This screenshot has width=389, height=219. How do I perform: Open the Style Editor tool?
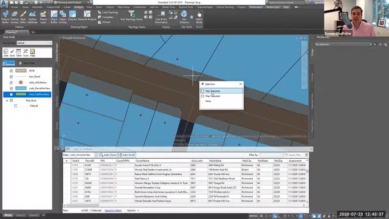click(23, 17)
